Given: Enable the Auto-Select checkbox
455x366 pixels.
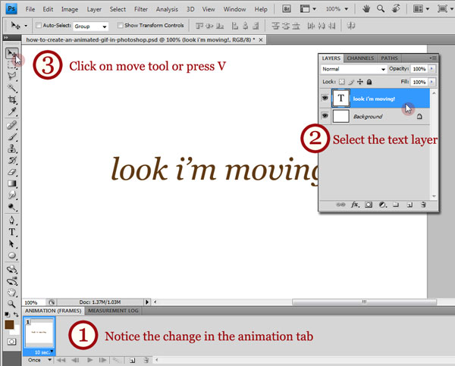Looking at the screenshot, I should [38, 26].
